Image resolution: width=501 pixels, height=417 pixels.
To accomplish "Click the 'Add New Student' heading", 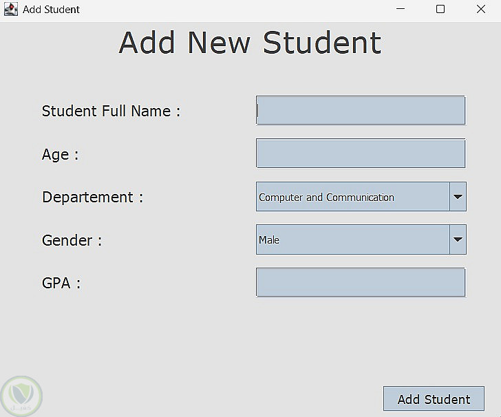I will tap(250, 43).
